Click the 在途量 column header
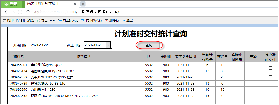 coord(223,56)
